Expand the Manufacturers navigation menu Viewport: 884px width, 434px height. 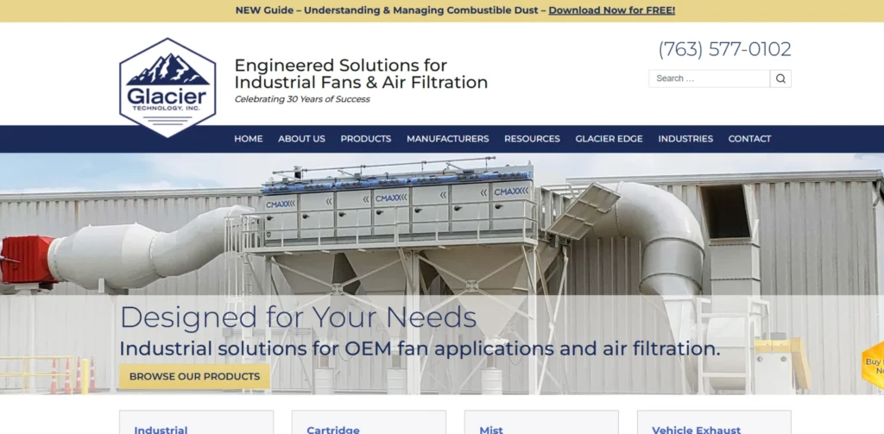(x=448, y=139)
